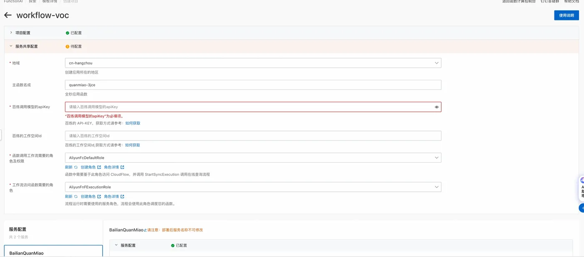584x257 pixels.
Task: Open the 使用说明 usage instructions
Action: 566,15
